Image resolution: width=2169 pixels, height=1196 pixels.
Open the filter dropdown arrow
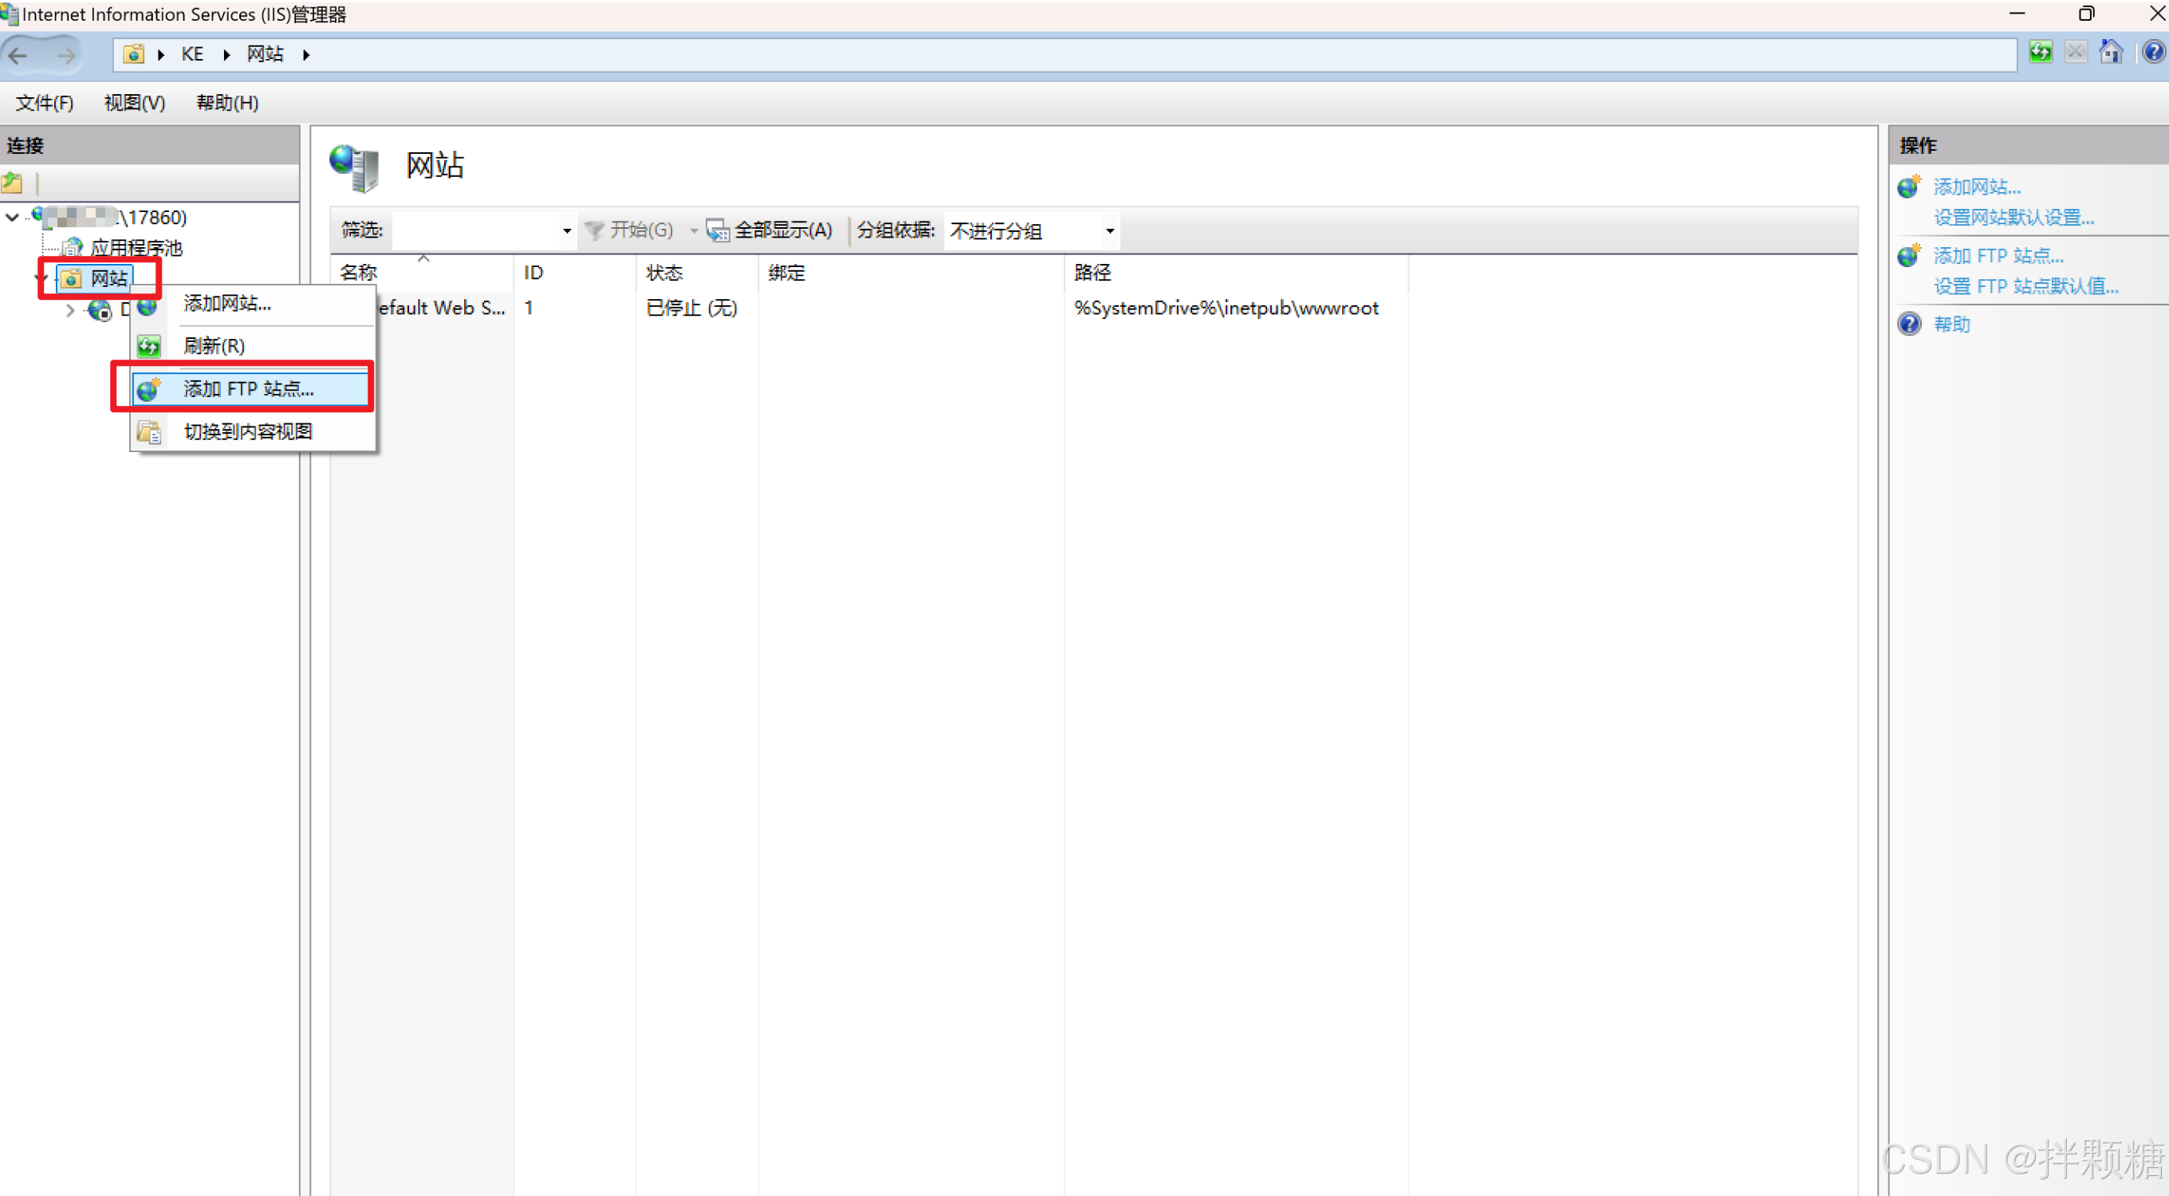click(567, 230)
